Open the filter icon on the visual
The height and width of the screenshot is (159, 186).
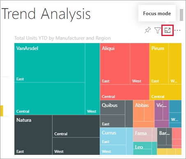pyautogui.click(x=158, y=30)
